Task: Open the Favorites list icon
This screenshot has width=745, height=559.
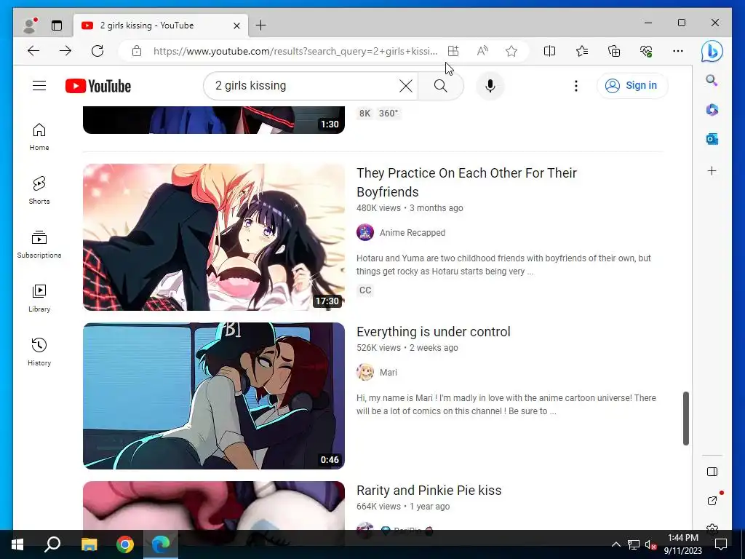Action: pos(581,51)
